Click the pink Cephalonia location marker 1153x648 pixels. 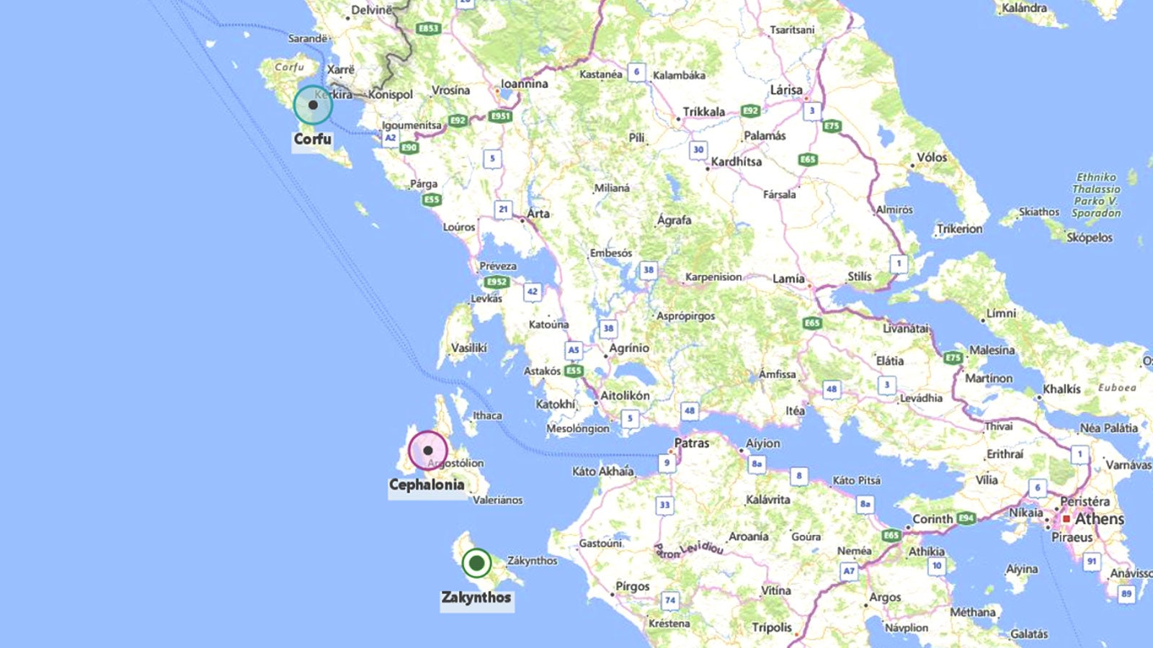click(428, 451)
